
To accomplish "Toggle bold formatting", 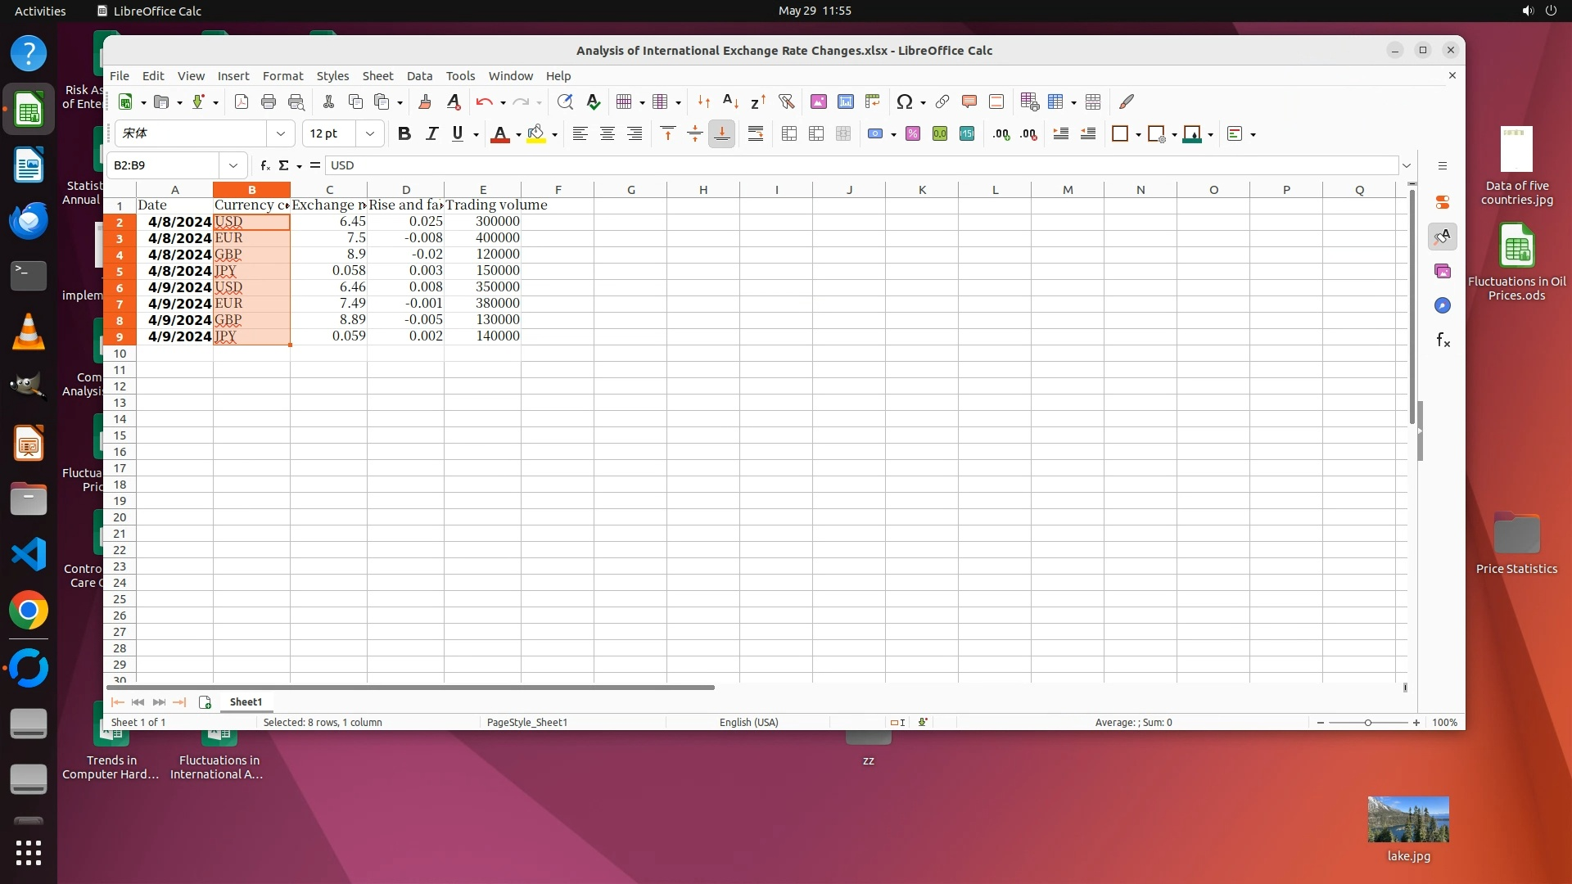I will pyautogui.click(x=404, y=134).
